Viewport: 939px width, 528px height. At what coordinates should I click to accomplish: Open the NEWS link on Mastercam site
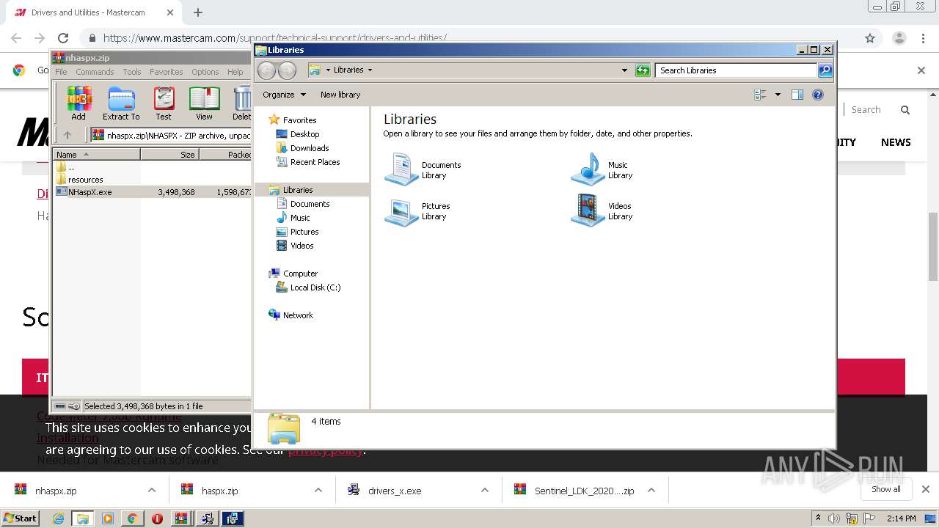896,142
